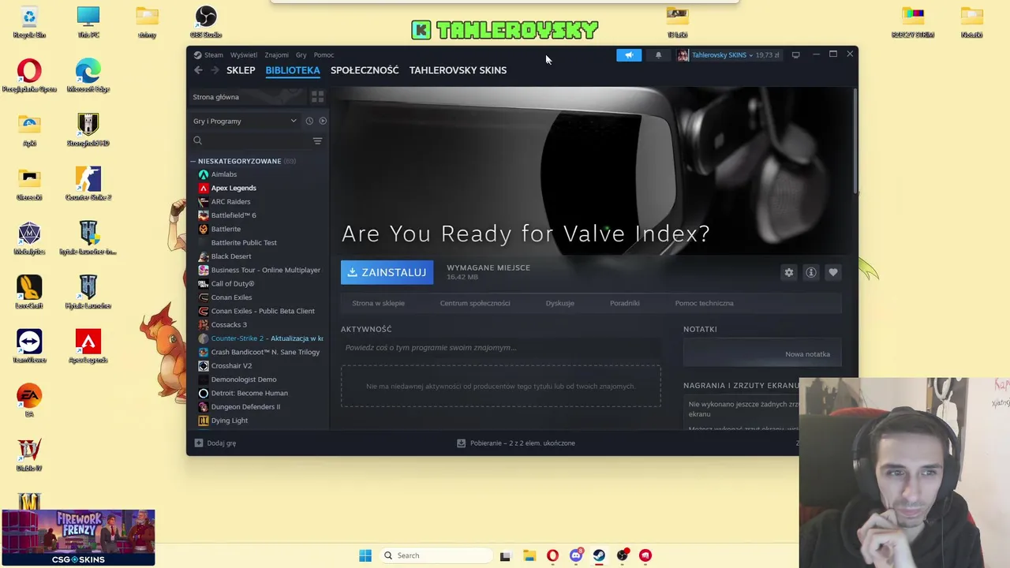Toggle the ready-to-play filter icon

(323, 121)
